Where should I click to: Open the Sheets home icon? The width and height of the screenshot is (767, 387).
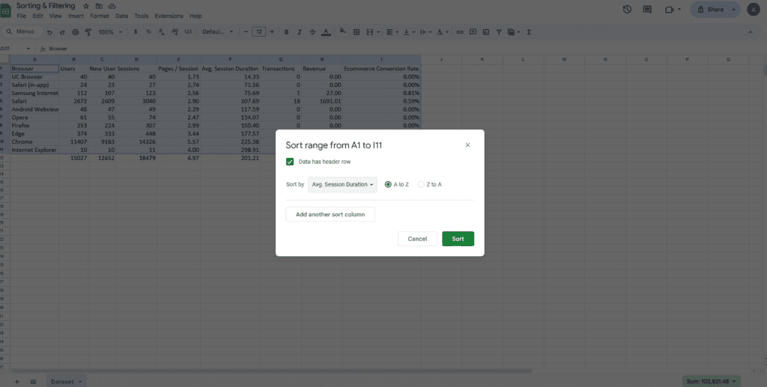[x=5, y=10]
